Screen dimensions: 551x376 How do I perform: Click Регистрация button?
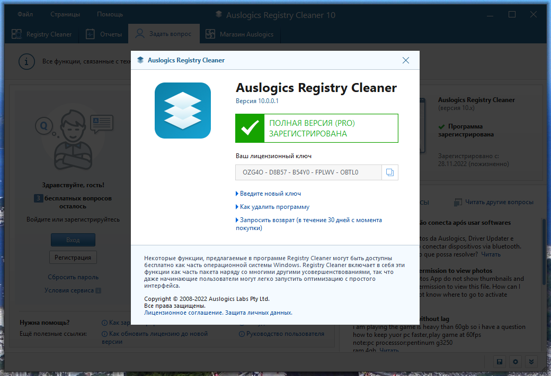pyautogui.click(x=73, y=258)
